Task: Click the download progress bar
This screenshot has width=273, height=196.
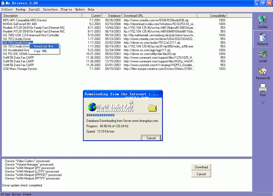Action: tap(123, 115)
